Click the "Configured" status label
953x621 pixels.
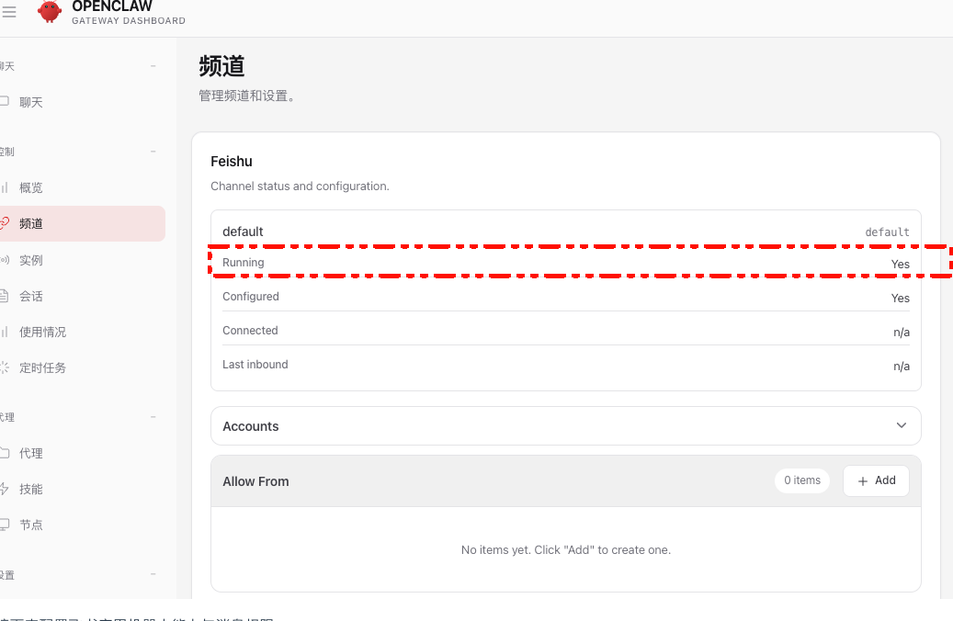click(x=250, y=297)
